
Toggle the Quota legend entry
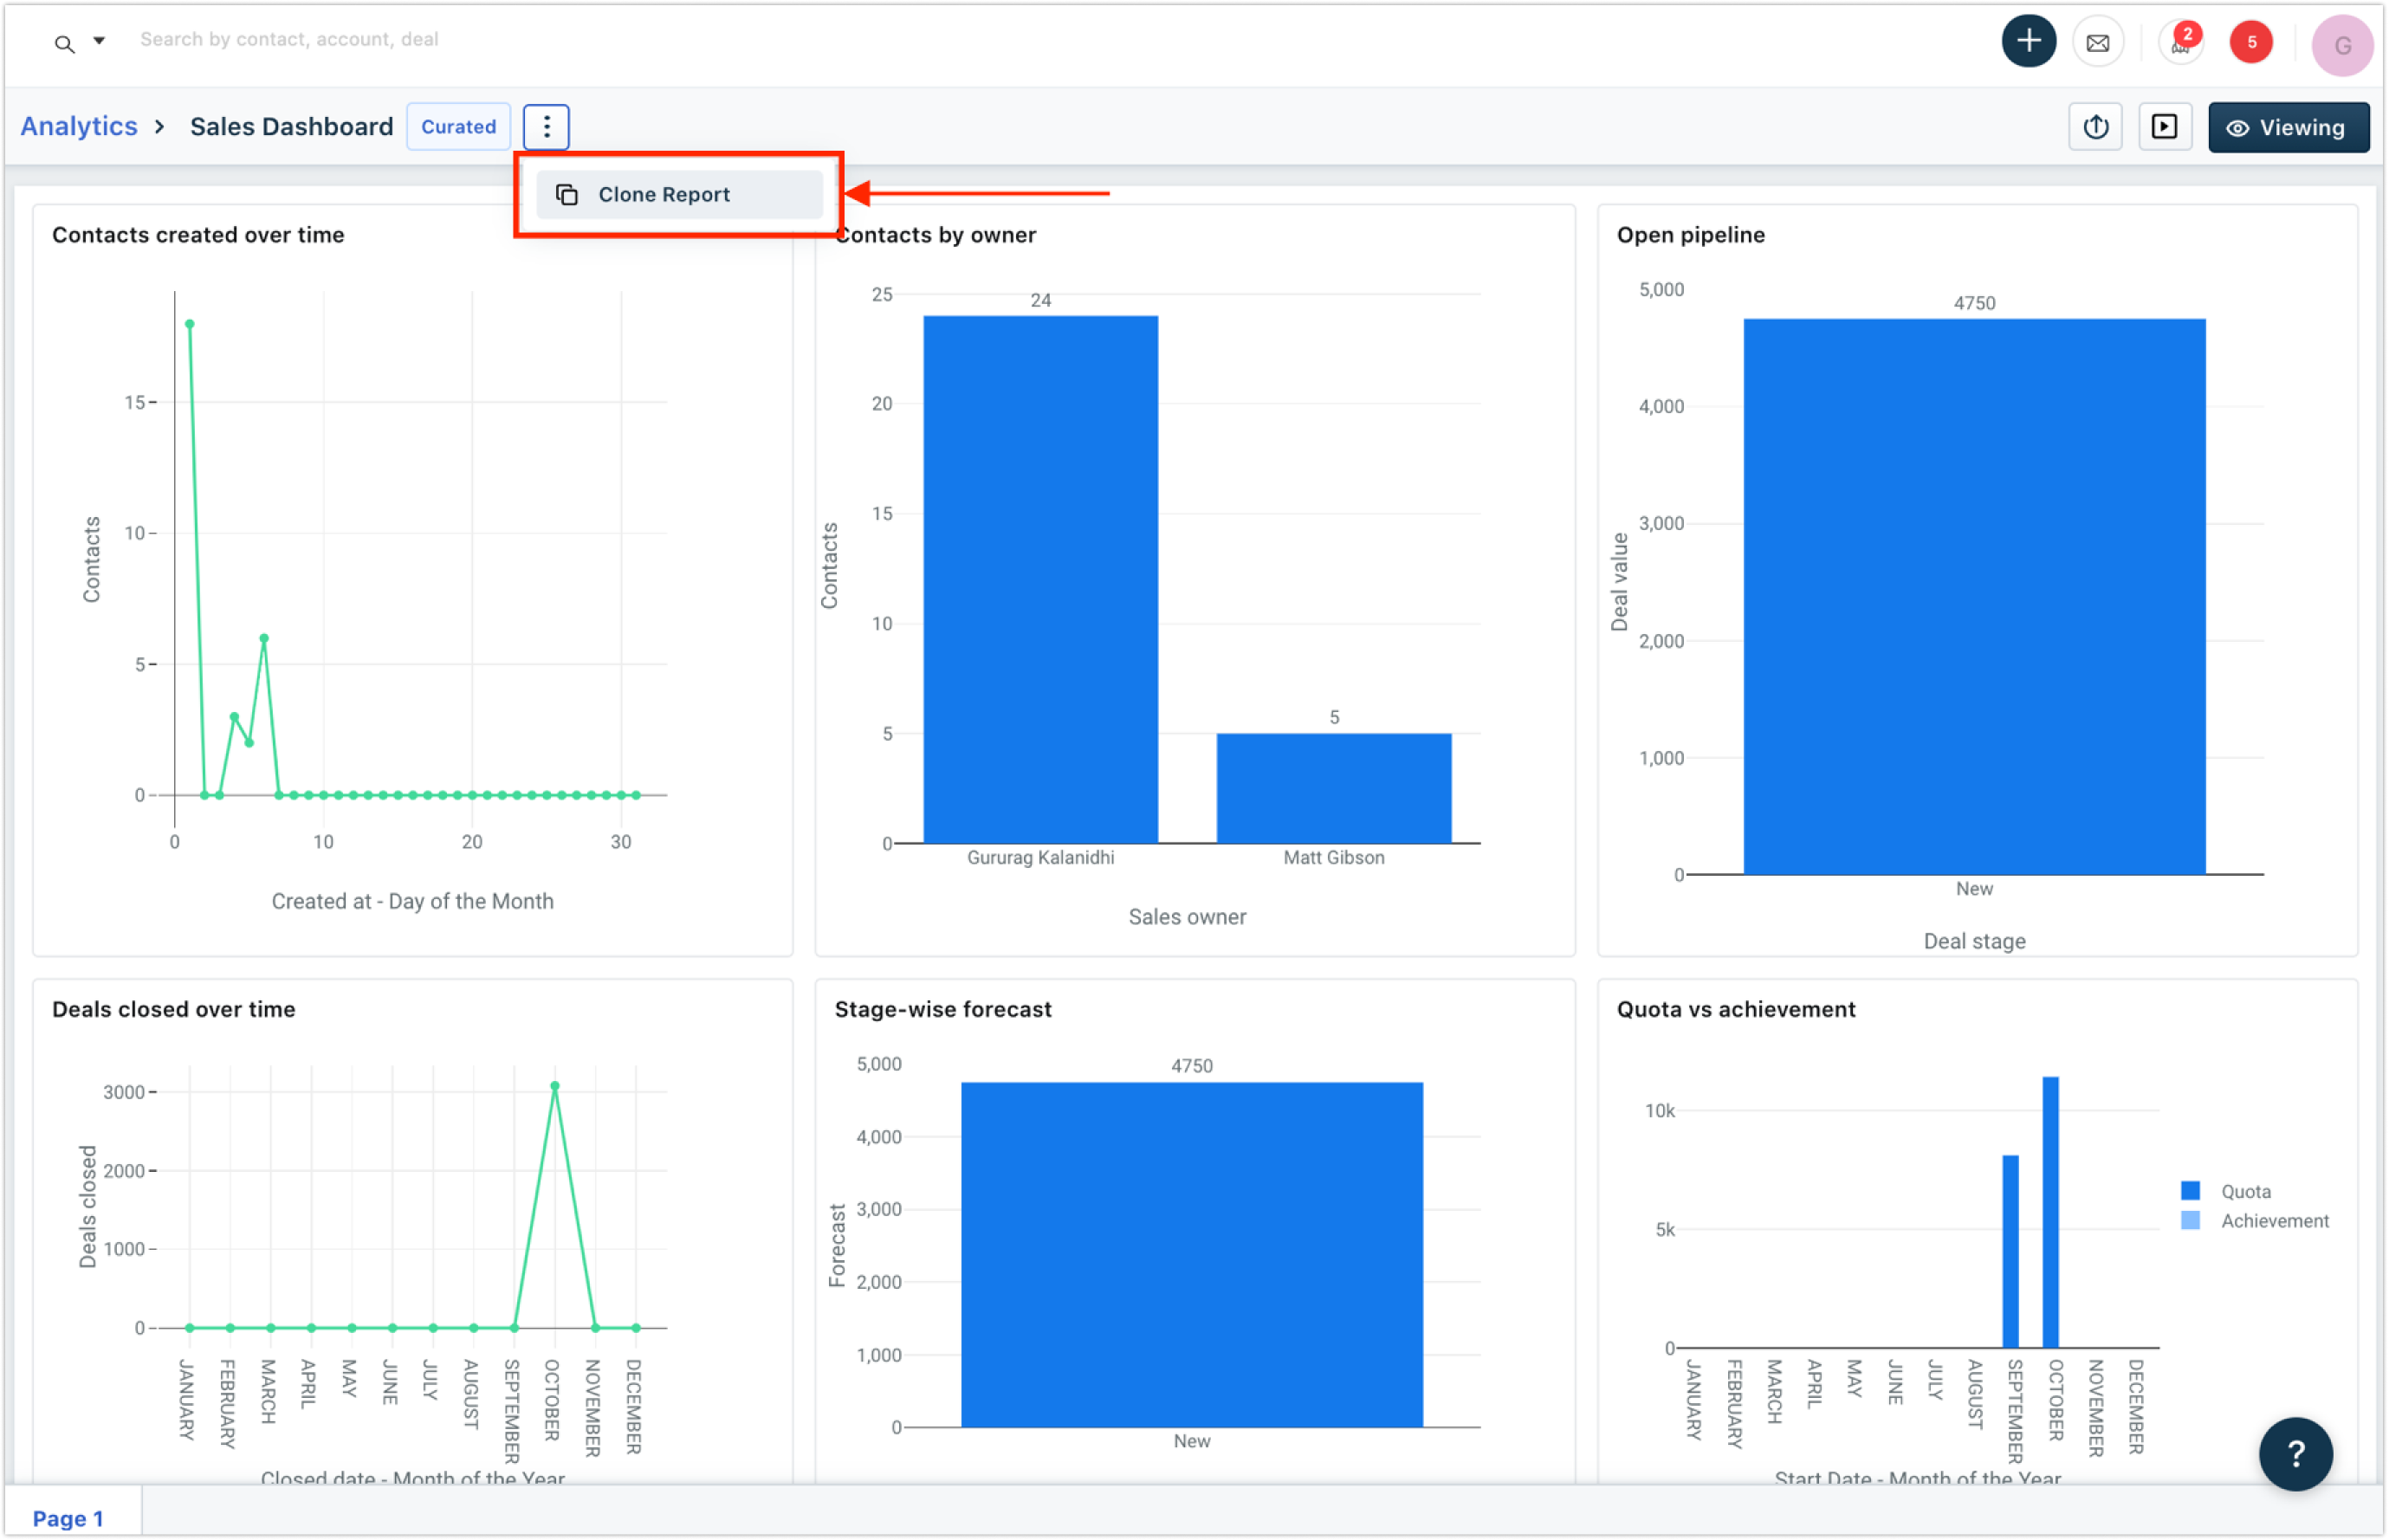[x=2246, y=1190]
